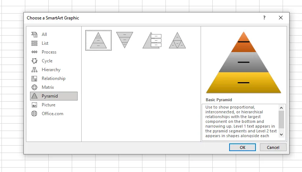Screen dimensions: 302x172
Task: Click the Matrix category icon
Action: pos(34,87)
